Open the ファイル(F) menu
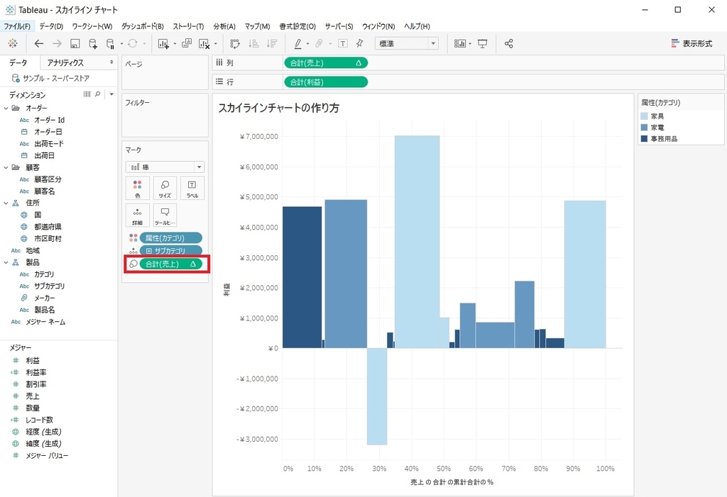Viewport: 727px width, 497px height. [17, 26]
